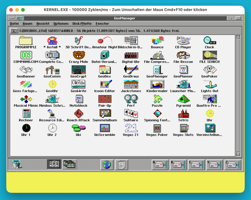
Task: Switch to full-size window view button
Action: point(55,164)
